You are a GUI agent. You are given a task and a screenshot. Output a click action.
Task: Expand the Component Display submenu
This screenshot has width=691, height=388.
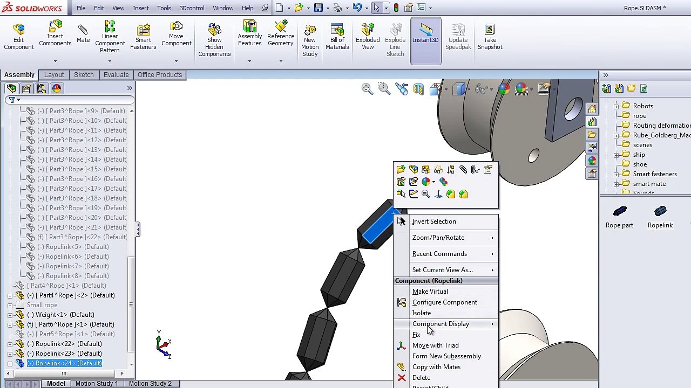pyautogui.click(x=446, y=324)
